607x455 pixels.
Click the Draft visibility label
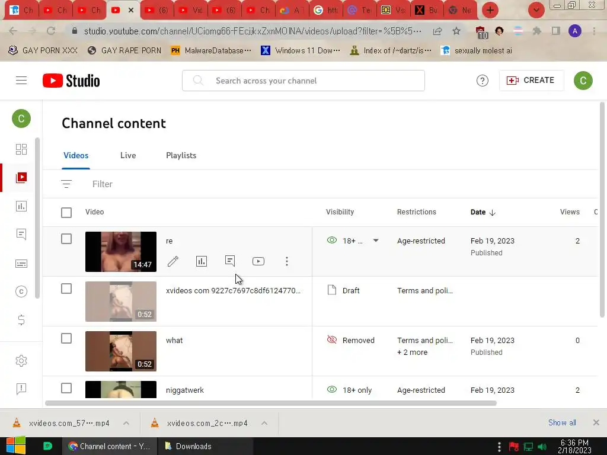(x=351, y=290)
